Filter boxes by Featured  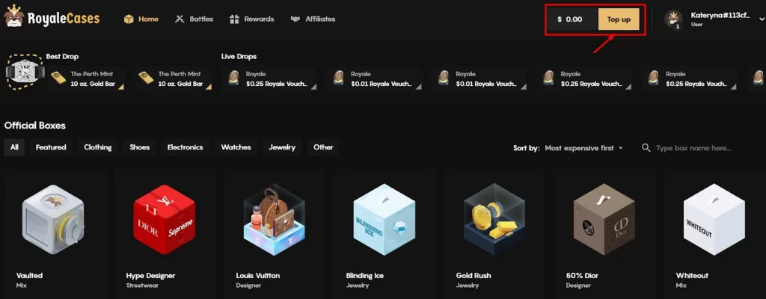click(x=51, y=147)
